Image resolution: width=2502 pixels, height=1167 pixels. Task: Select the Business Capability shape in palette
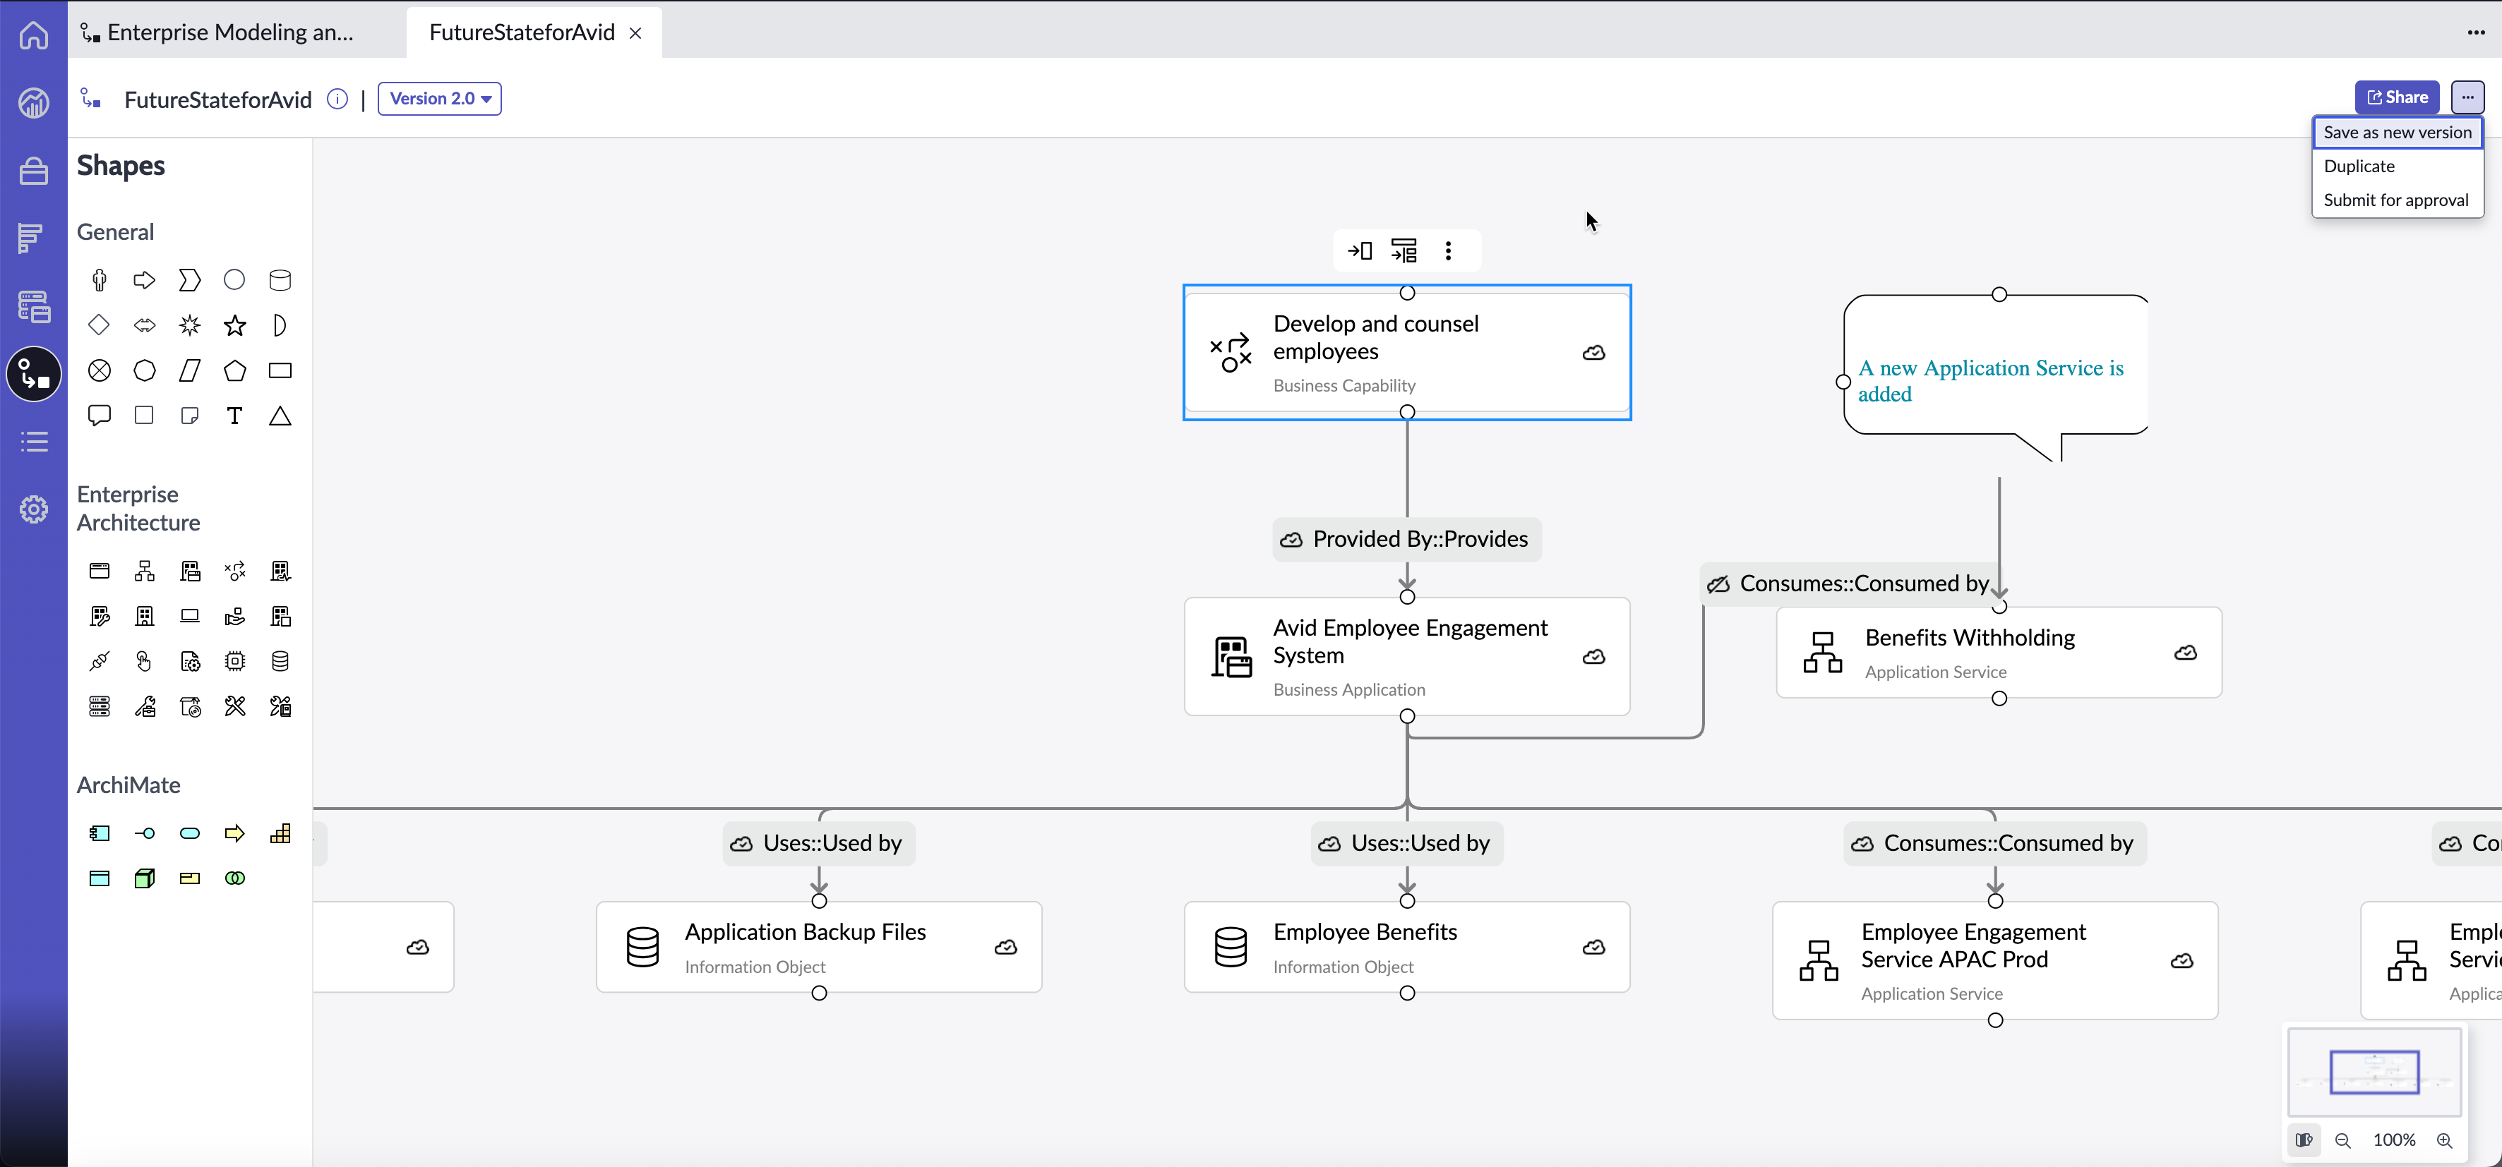pos(235,571)
